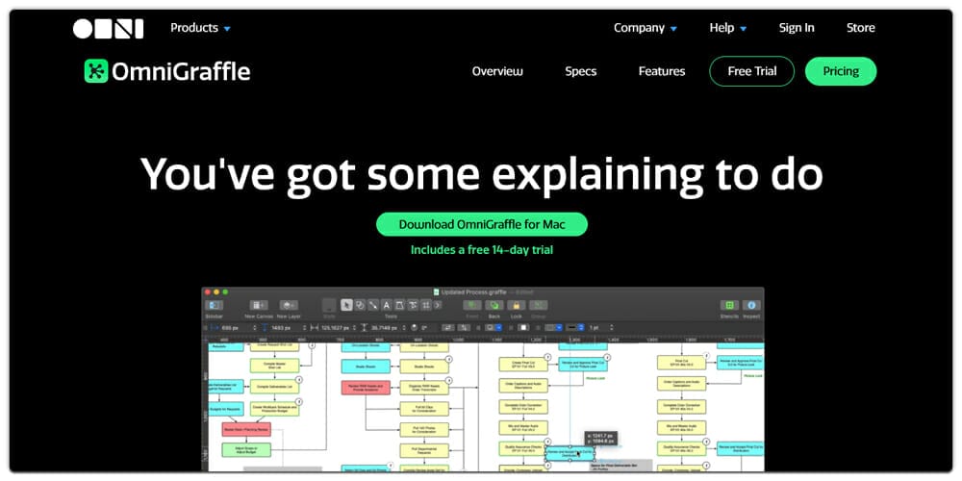Select the Line tool

373,305
